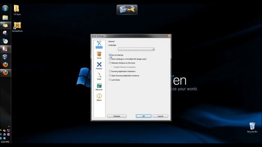Launch the RocketDock desktop shortcut

point(17,27)
